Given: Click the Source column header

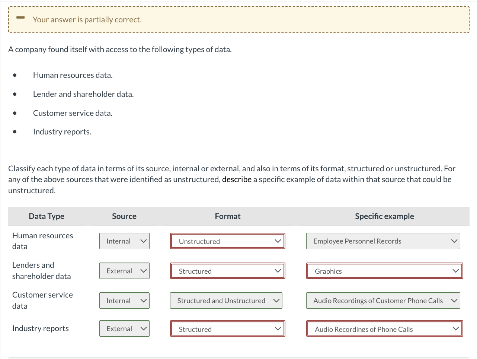Looking at the screenshot, I should [x=124, y=216].
